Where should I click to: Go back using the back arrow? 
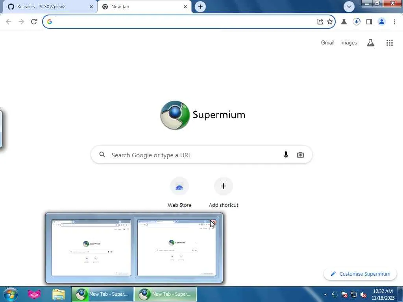coord(9,22)
